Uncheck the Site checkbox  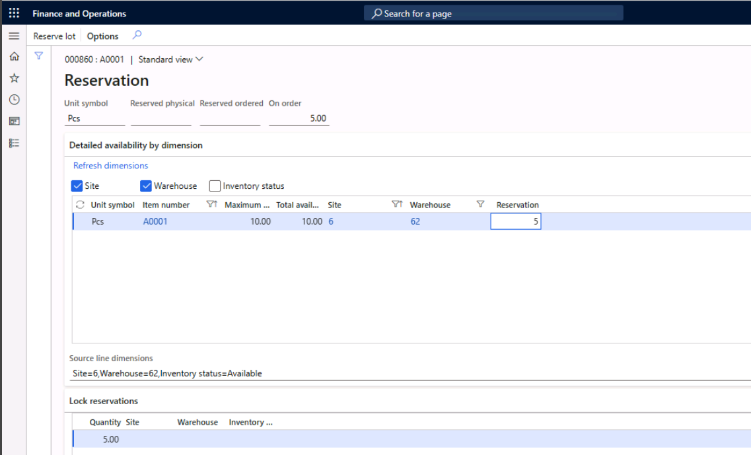(77, 186)
